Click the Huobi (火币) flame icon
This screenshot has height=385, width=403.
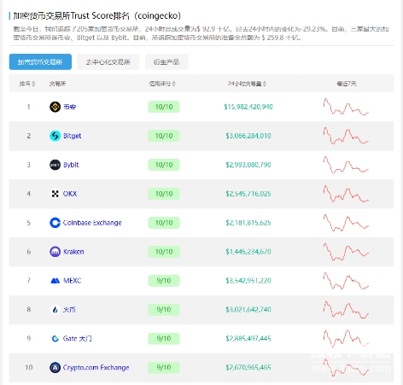[55, 310]
